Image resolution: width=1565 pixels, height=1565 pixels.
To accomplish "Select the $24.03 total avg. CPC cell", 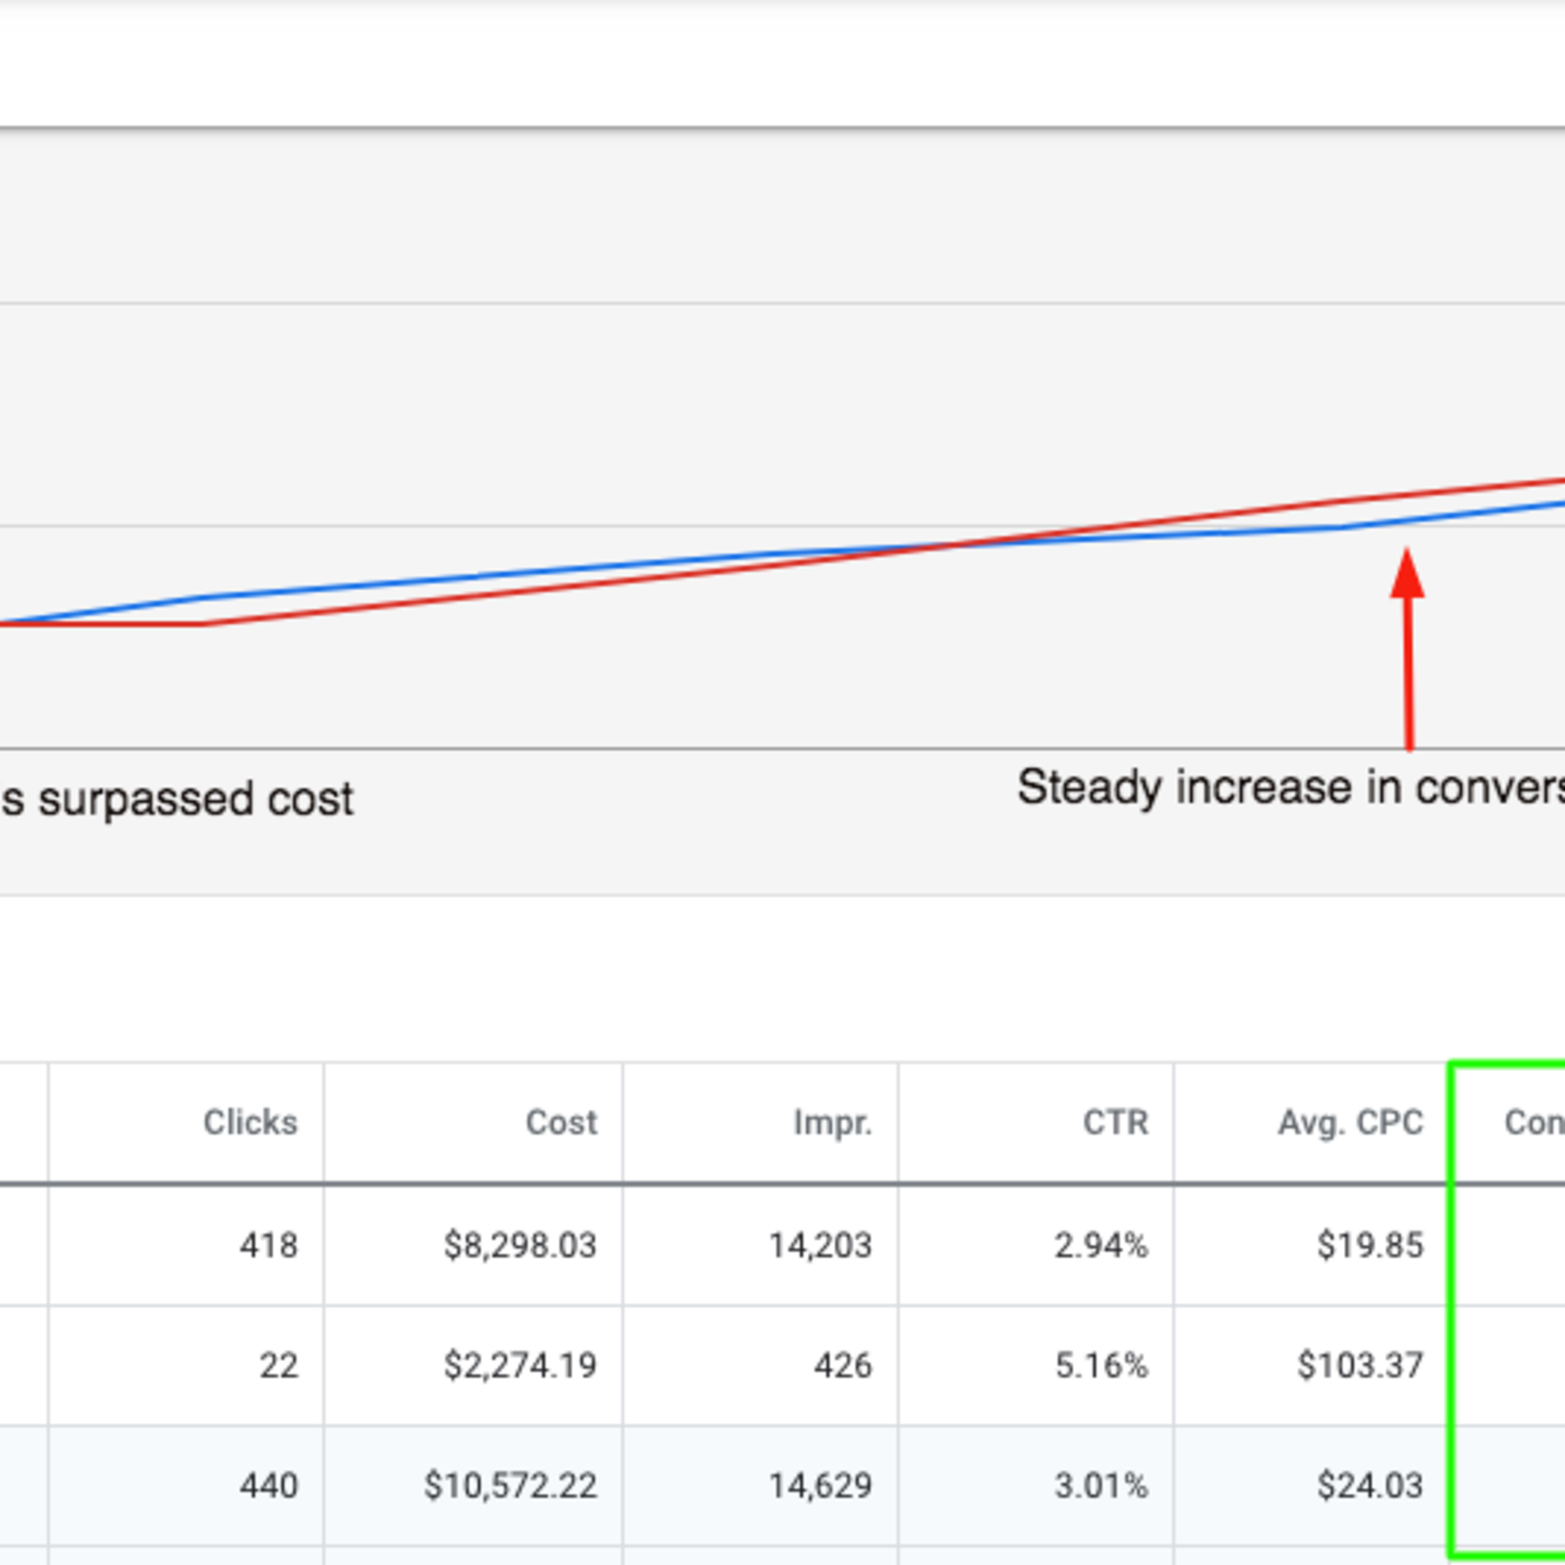I will pos(1311,1486).
